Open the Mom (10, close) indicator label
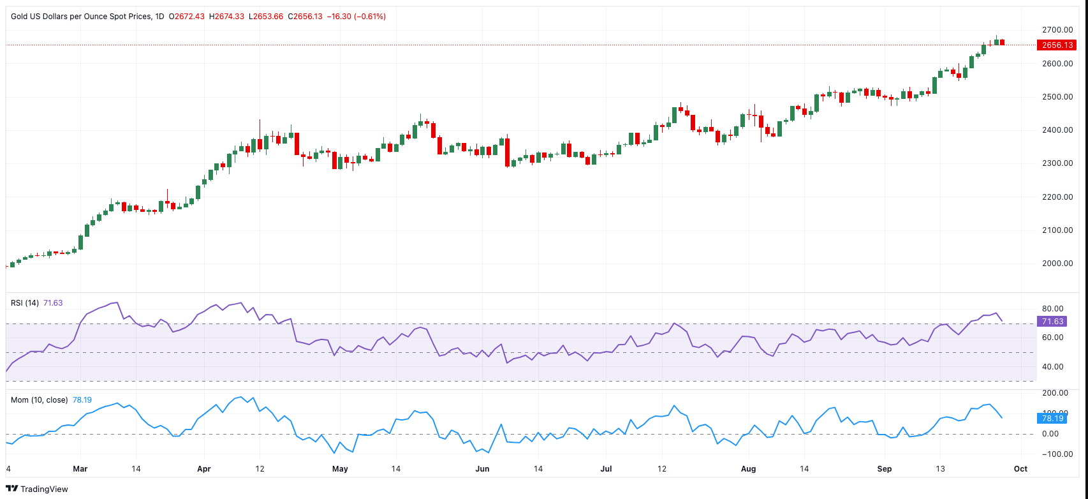This screenshot has width=1088, height=499. click(40, 400)
